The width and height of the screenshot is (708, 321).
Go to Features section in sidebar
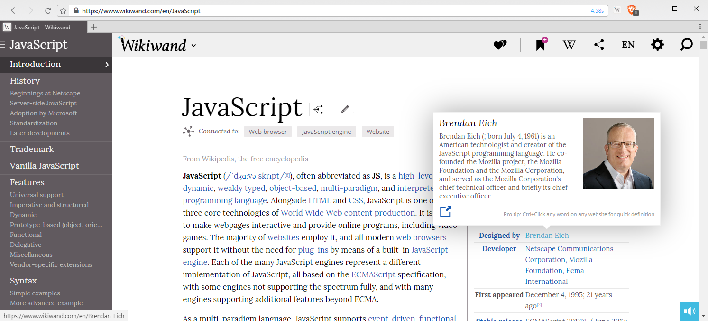[x=27, y=182]
